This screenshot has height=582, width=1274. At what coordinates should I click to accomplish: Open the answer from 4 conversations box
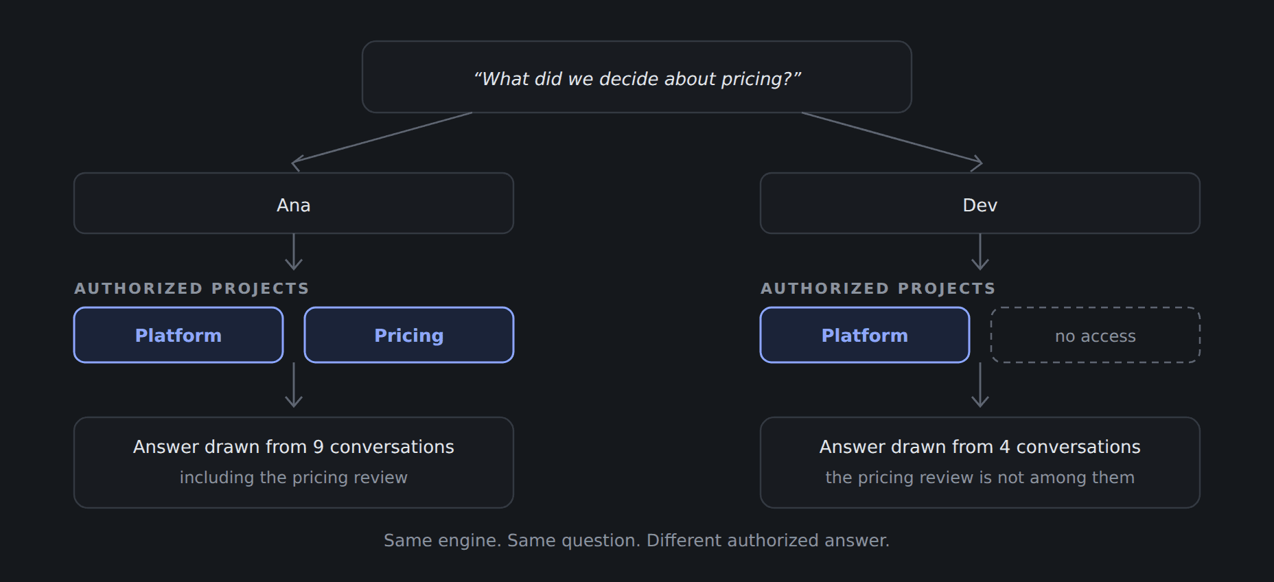click(980, 463)
